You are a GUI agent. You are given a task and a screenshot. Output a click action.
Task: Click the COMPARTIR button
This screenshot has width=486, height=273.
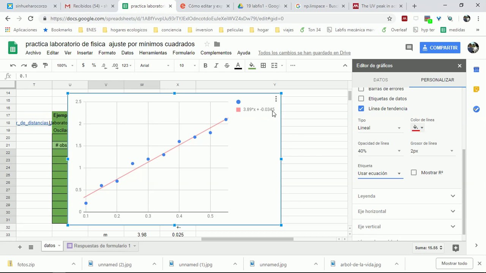440,48
